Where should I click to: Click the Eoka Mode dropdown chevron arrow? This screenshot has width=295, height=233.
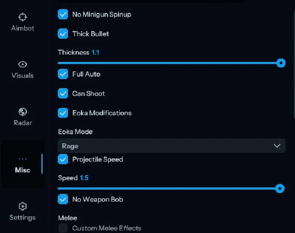point(277,146)
